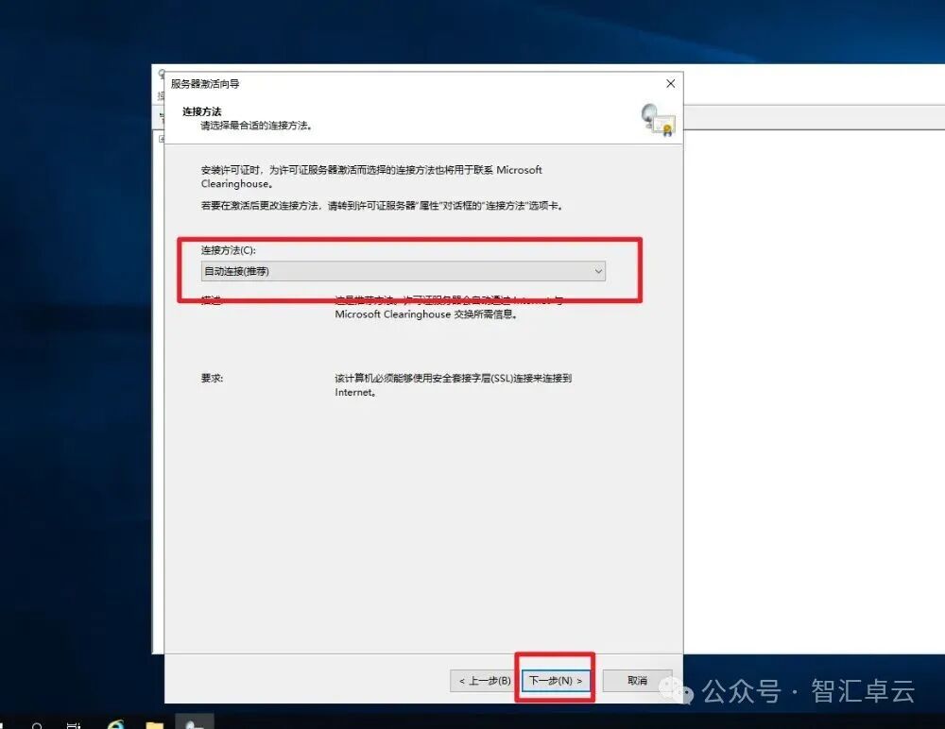Image resolution: width=945 pixels, height=729 pixels.
Task: Go back using the 上一步(B) button
Action: click(484, 680)
